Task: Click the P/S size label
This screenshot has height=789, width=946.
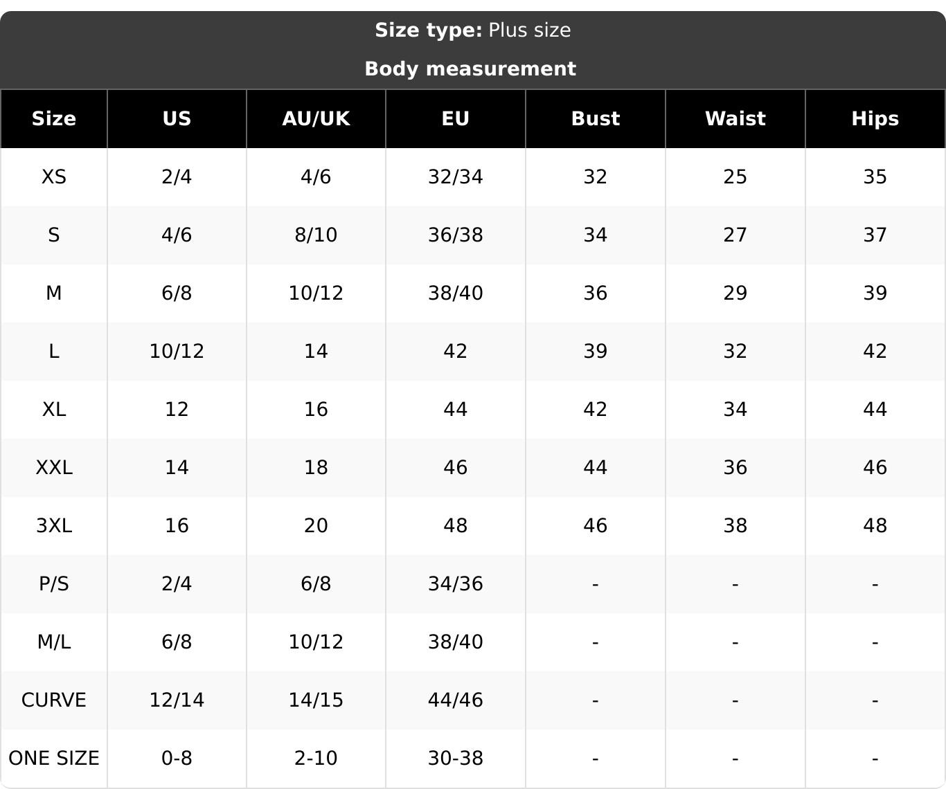Action: pos(54,584)
